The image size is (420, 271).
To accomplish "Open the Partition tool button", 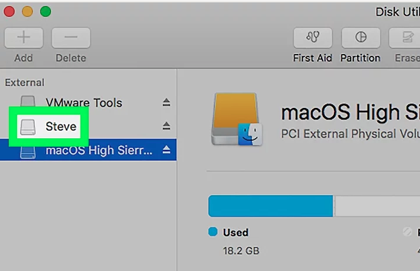I will pos(360,38).
